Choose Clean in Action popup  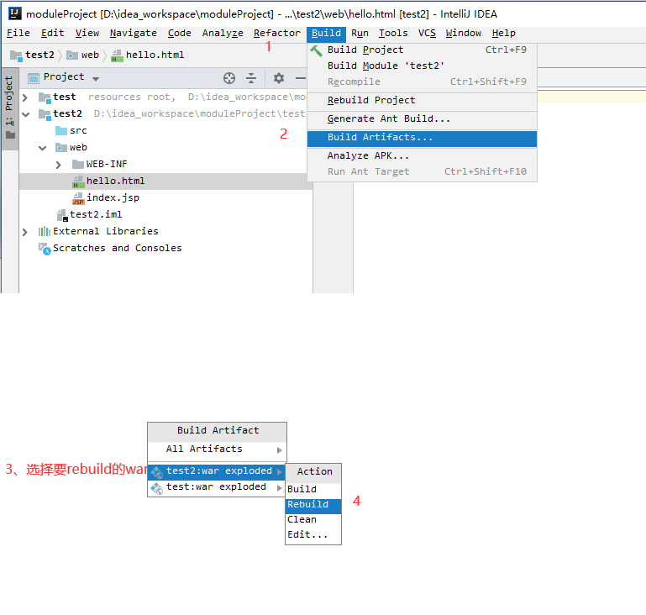pos(313,521)
